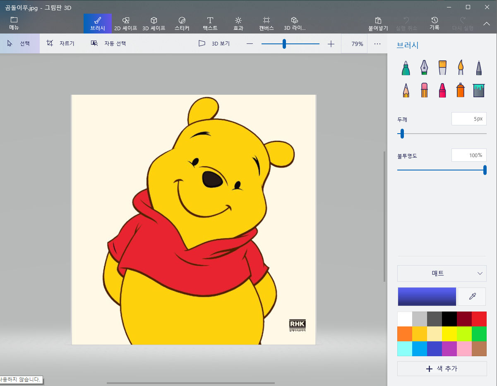Viewport: 497px width, 386px height.
Task: Open the 스티커 tab
Action: (x=182, y=24)
